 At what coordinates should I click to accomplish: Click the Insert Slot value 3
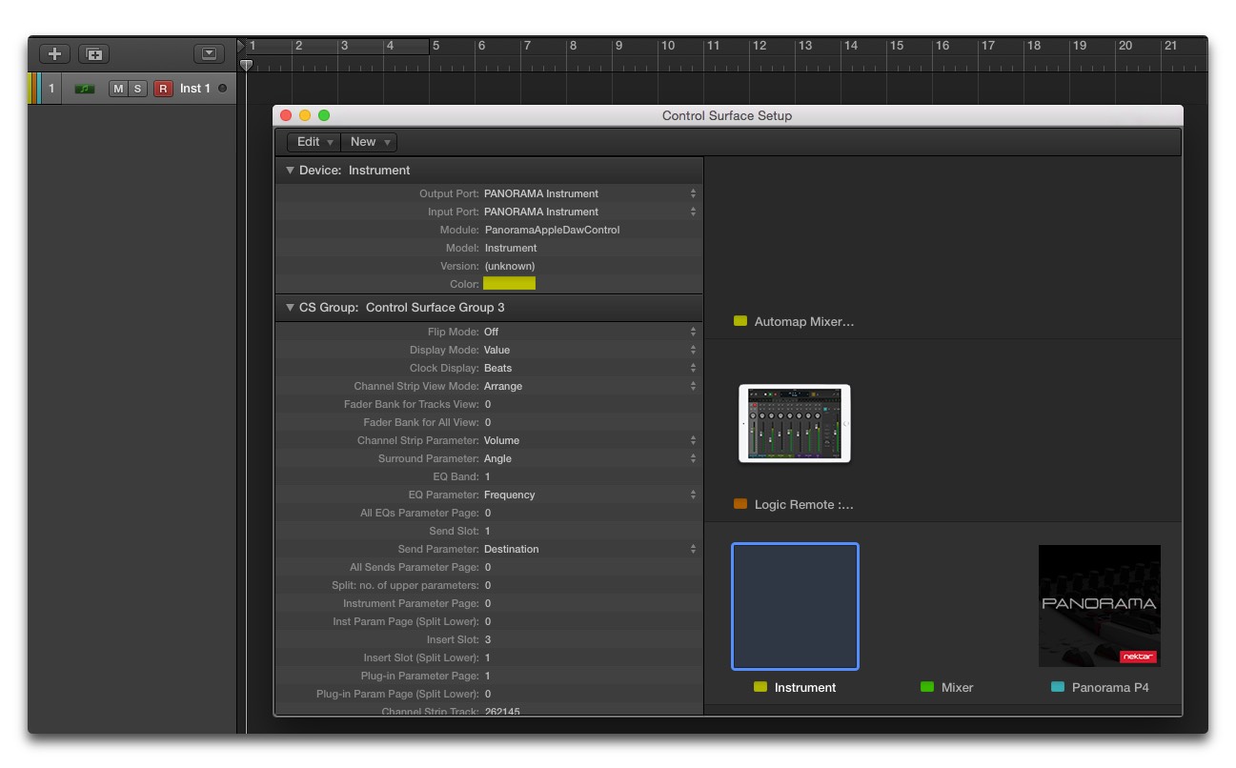pos(488,639)
